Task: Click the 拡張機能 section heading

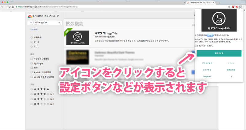Action: [74, 24]
